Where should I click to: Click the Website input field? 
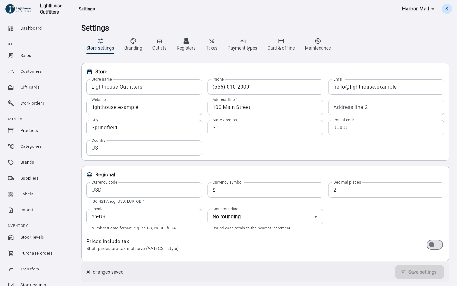[144, 107]
